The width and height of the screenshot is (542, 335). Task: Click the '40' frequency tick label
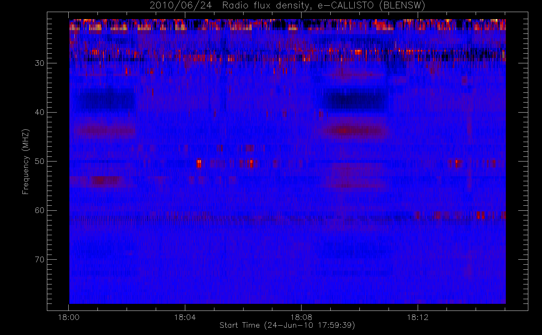[x=40, y=112]
